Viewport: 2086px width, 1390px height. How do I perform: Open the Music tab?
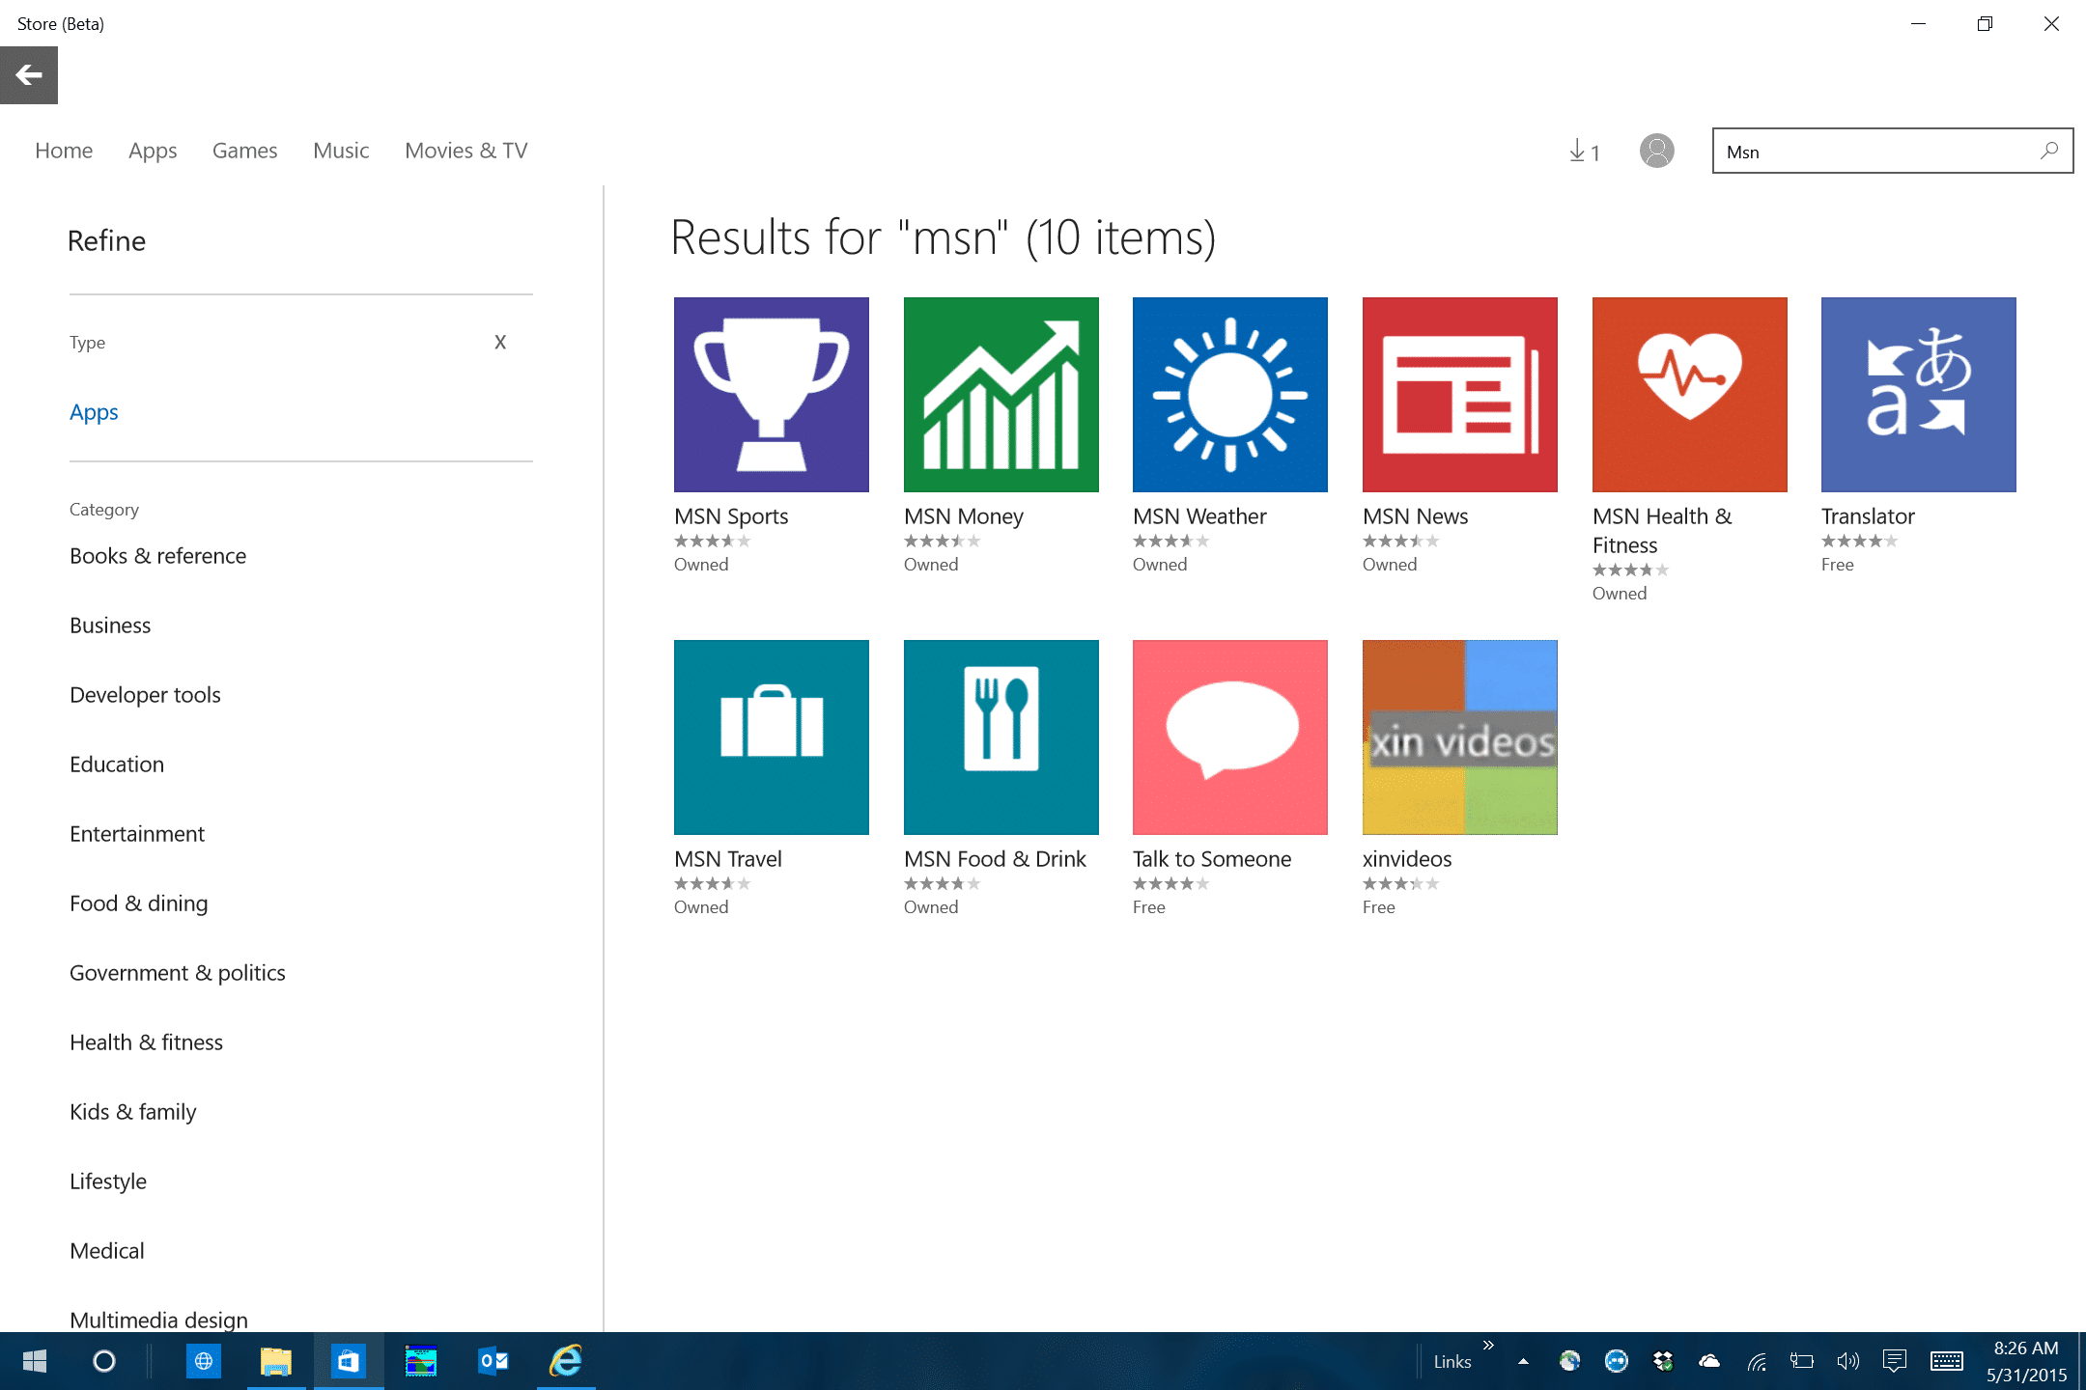coord(341,151)
